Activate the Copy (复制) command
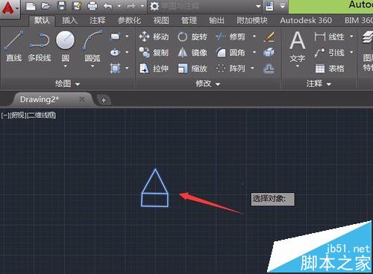The width and height of the screenshot is (373, 274). click(x=154, y=52)
